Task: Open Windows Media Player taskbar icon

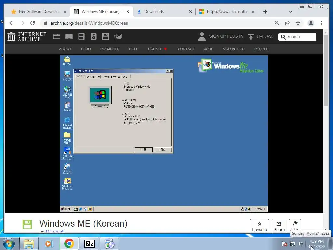Action: (48, 243)
